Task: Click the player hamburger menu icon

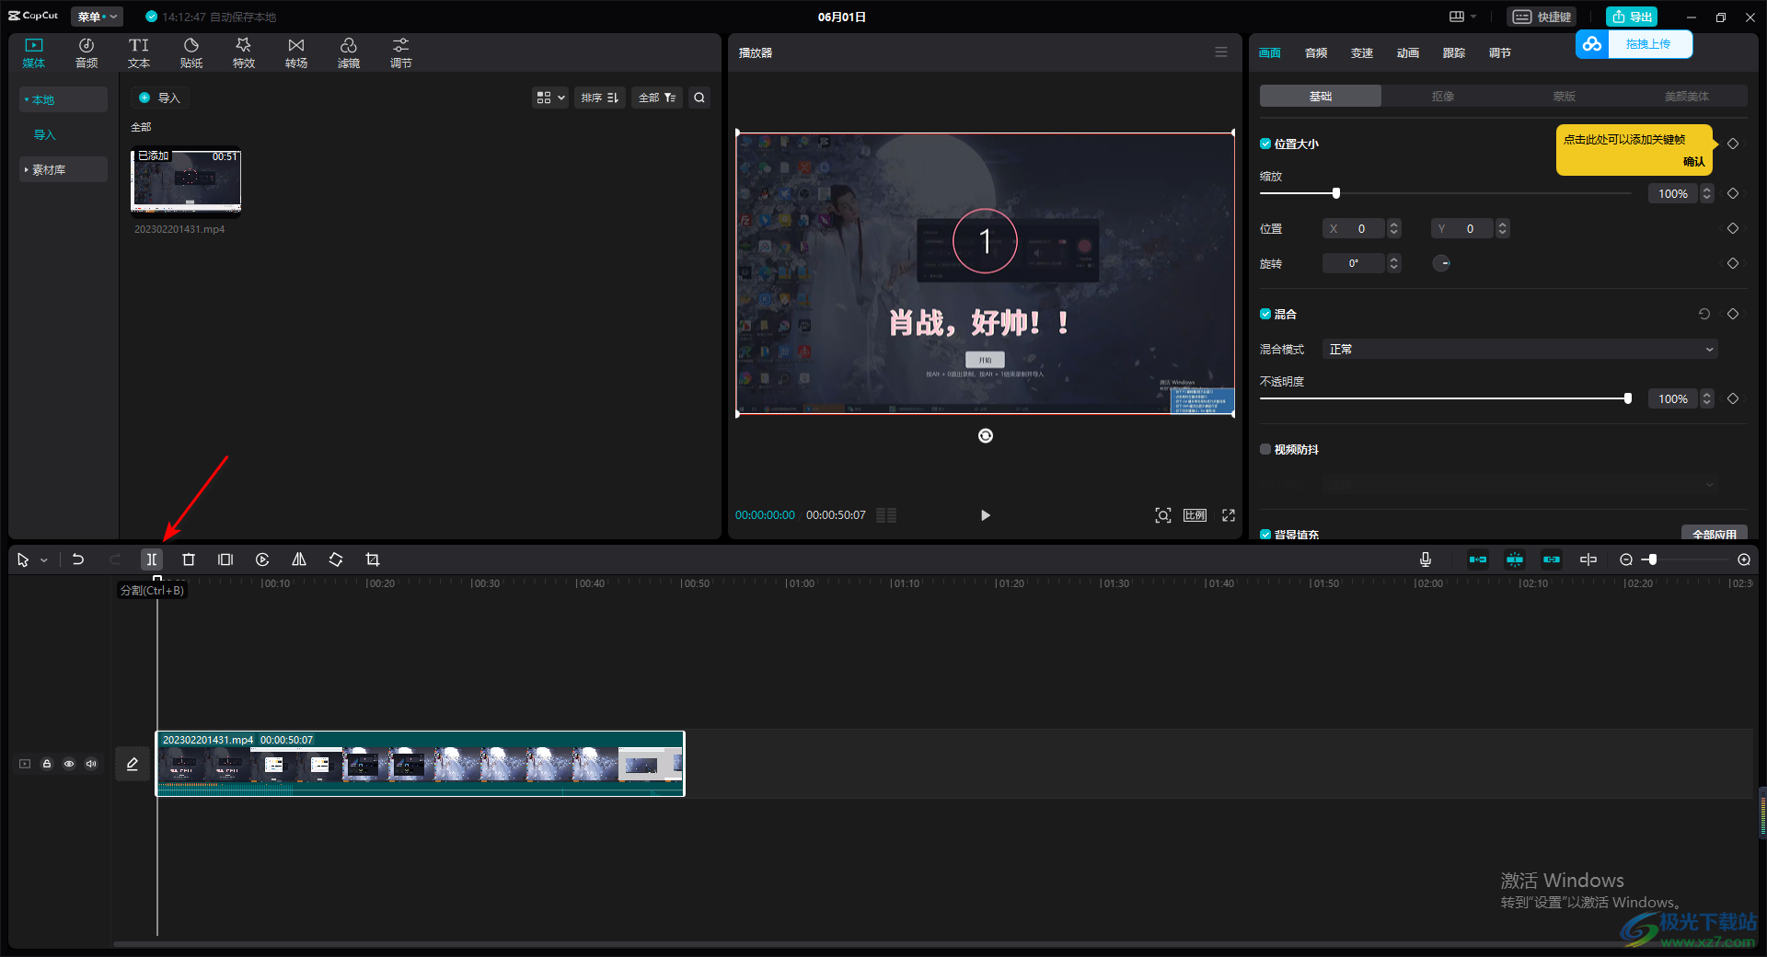Action: (x=1221, y=52)
